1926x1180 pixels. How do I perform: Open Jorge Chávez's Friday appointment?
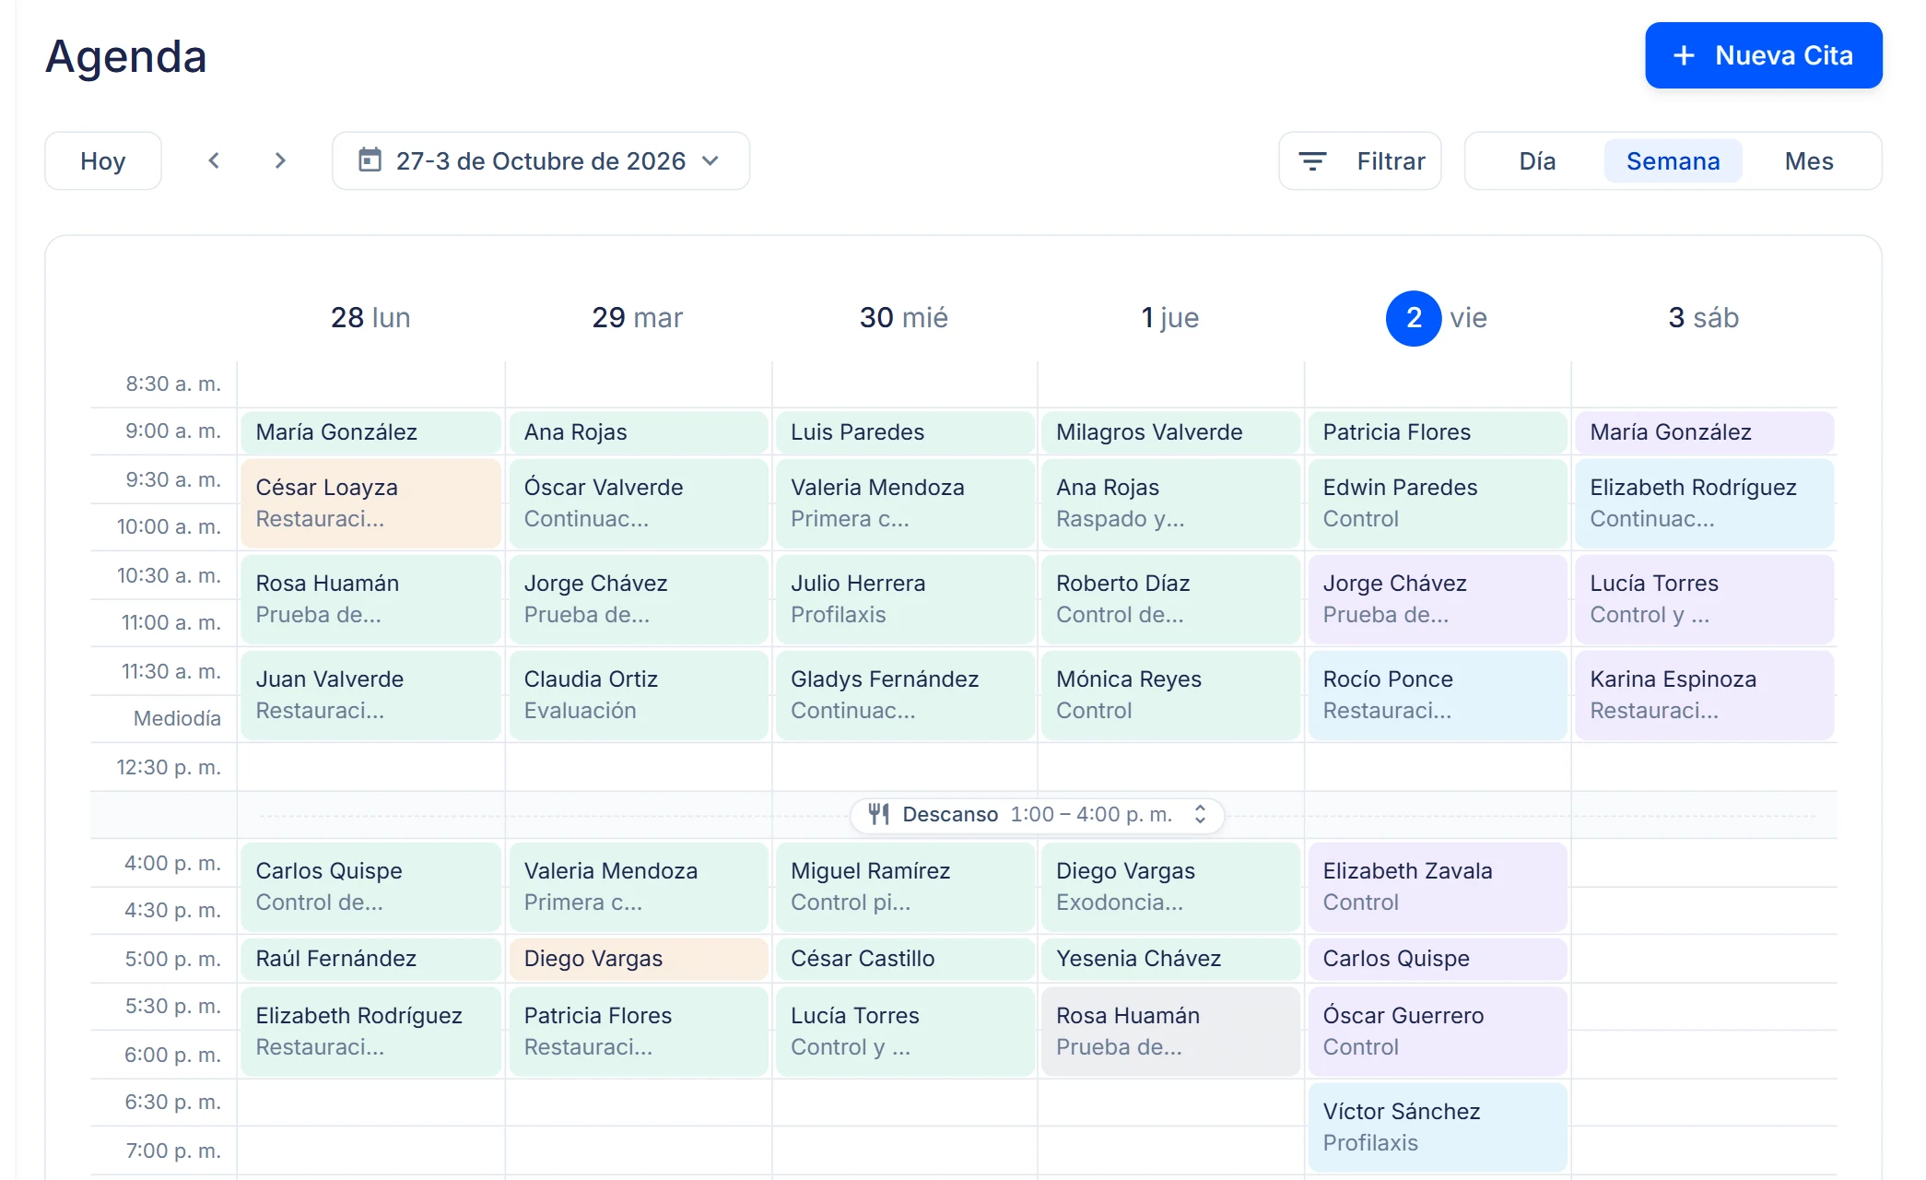tap(1438, 599)
